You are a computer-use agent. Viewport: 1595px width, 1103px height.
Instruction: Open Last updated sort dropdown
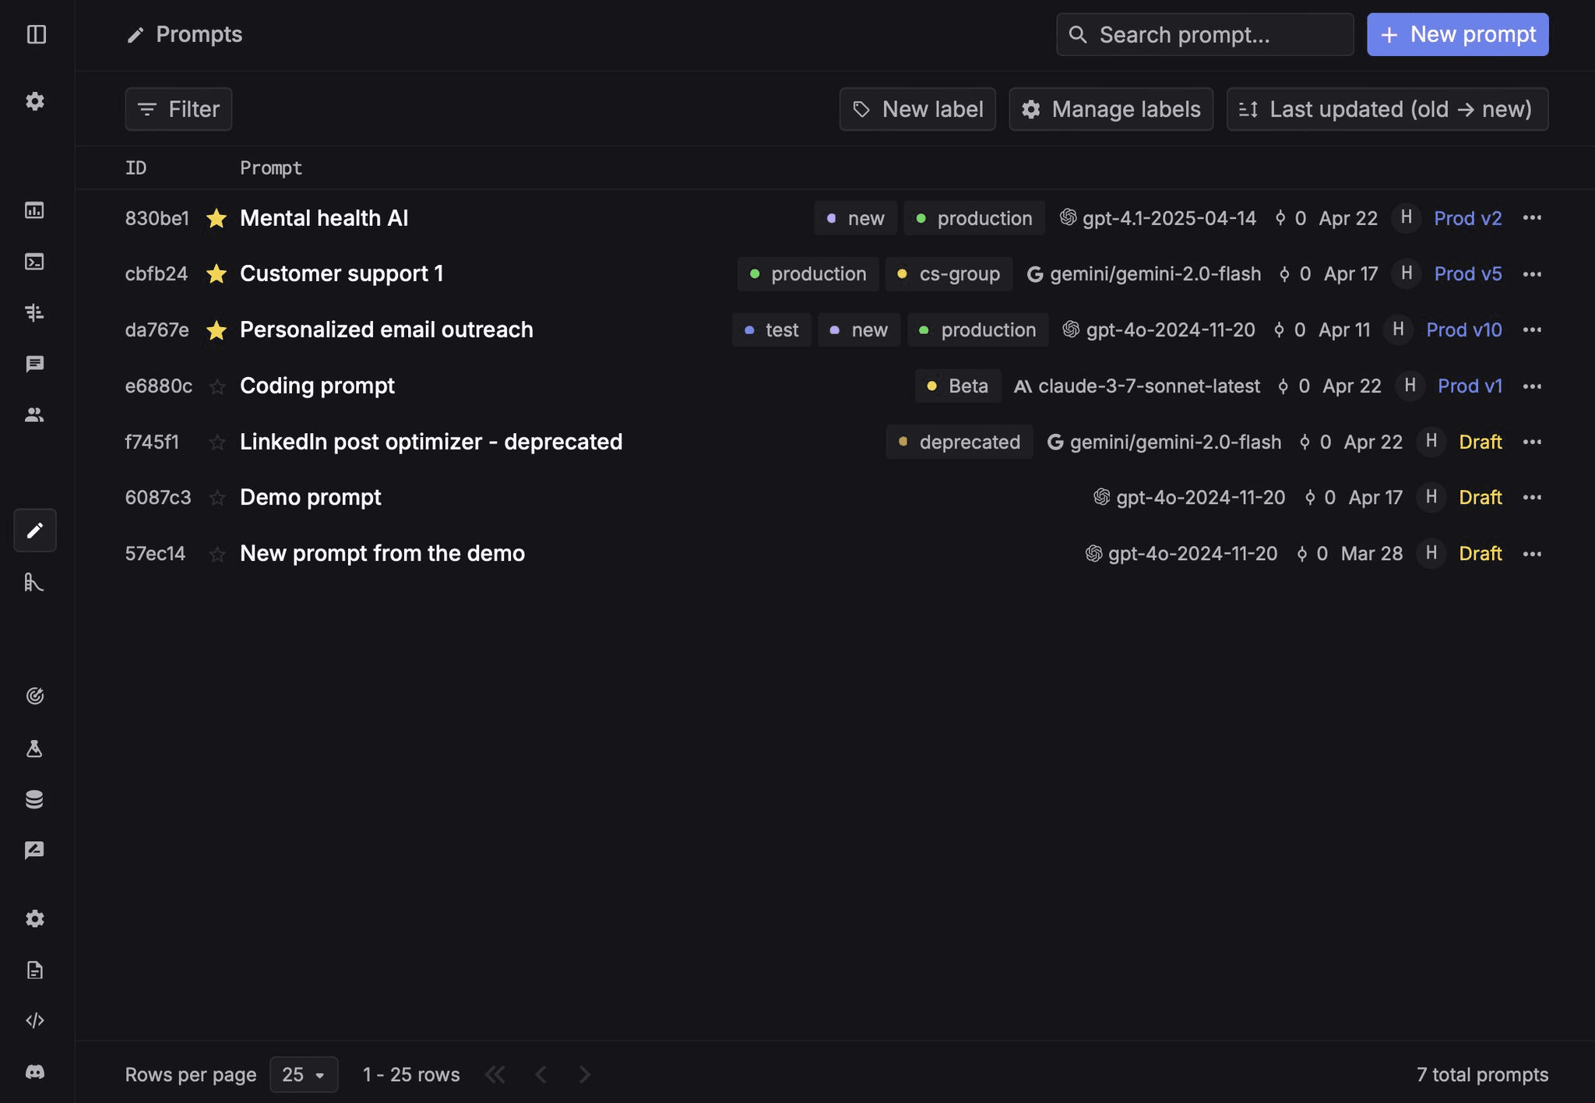click(1387, 109)
